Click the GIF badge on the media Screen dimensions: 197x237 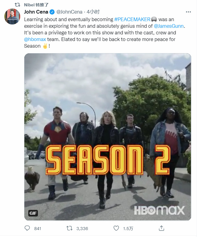click(x=33, y=213)
